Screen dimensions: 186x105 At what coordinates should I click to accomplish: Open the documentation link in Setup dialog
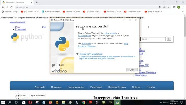click(x=85, y=36)
